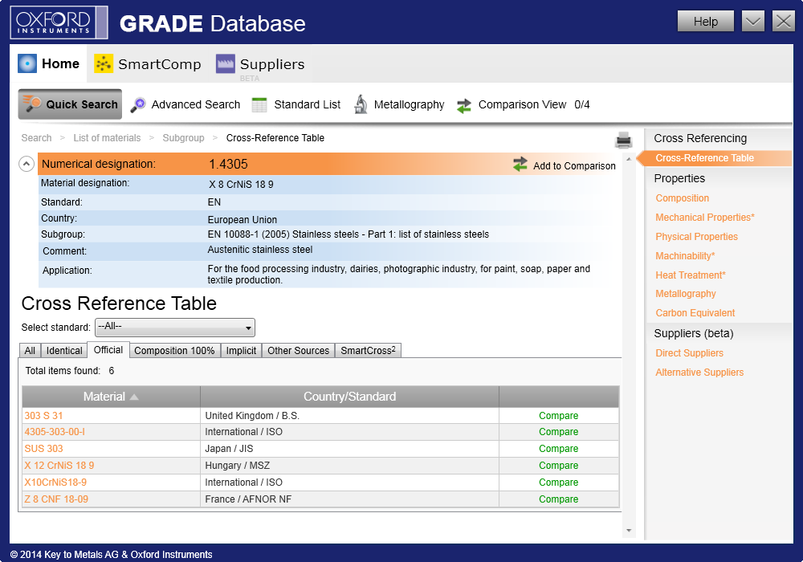Viewport: 803px width, 562px height.
Task: Open the Mechanical Properties* link
Action: point(705,218)
